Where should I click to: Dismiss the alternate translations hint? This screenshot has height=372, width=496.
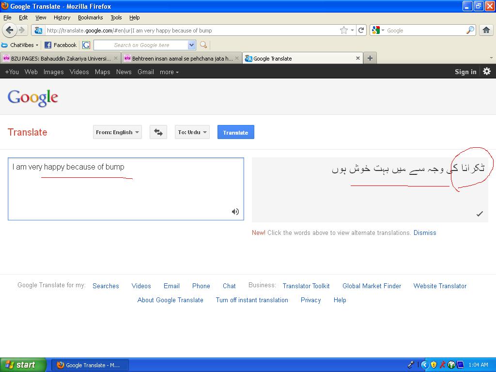click(x=425, y=233)
